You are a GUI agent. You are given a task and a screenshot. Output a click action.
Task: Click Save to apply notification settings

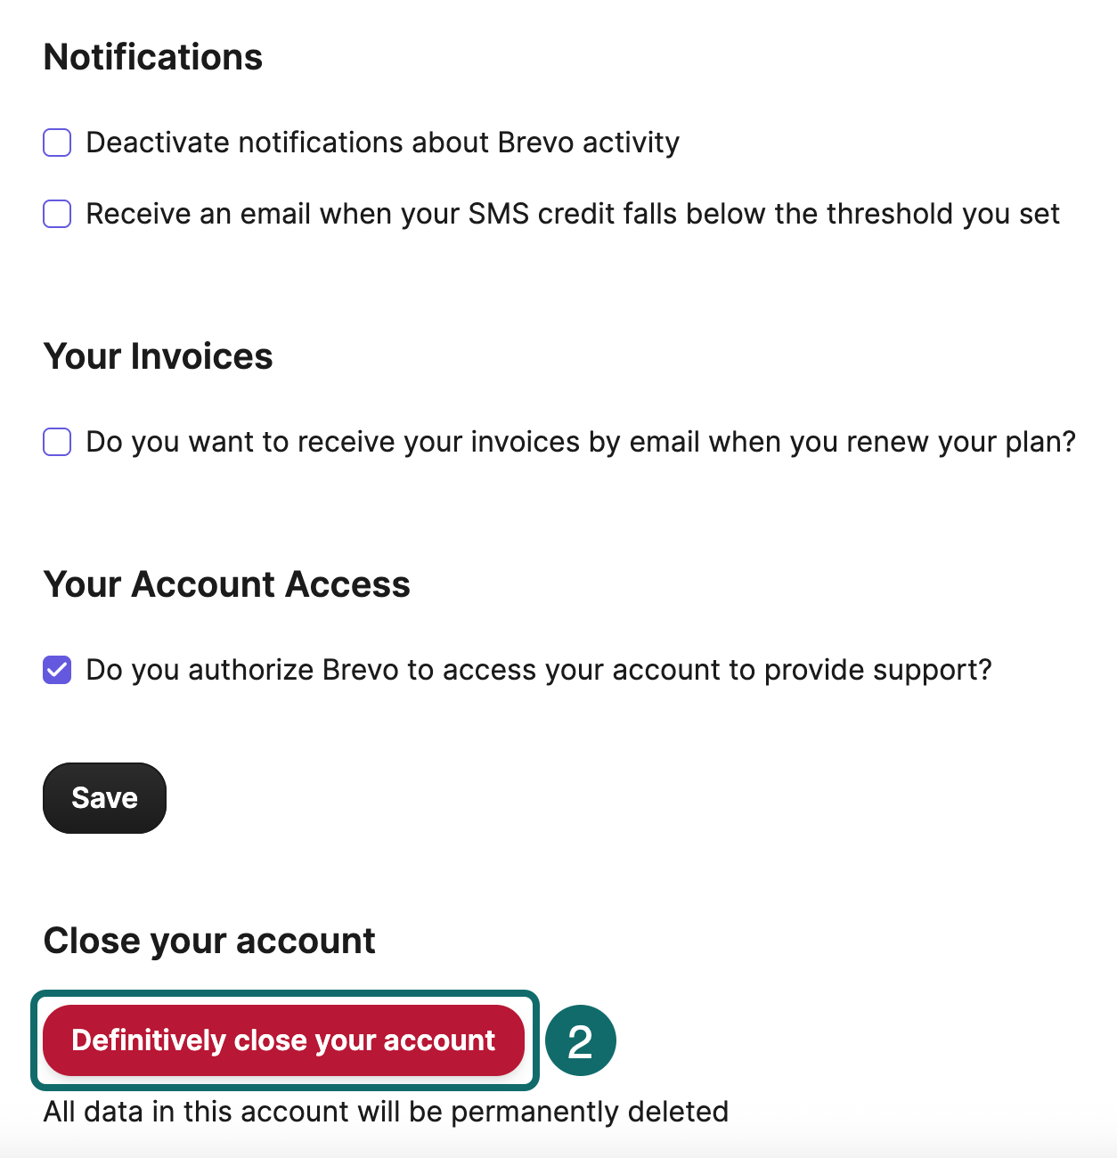click(x=104, y=797)
